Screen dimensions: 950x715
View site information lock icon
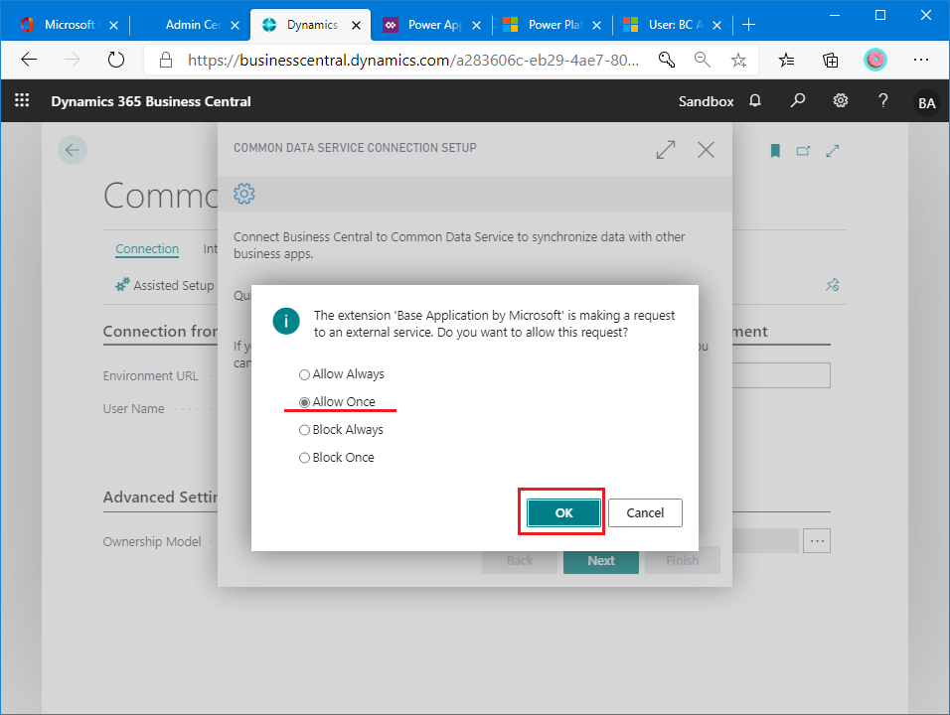(x=165, y=60)
